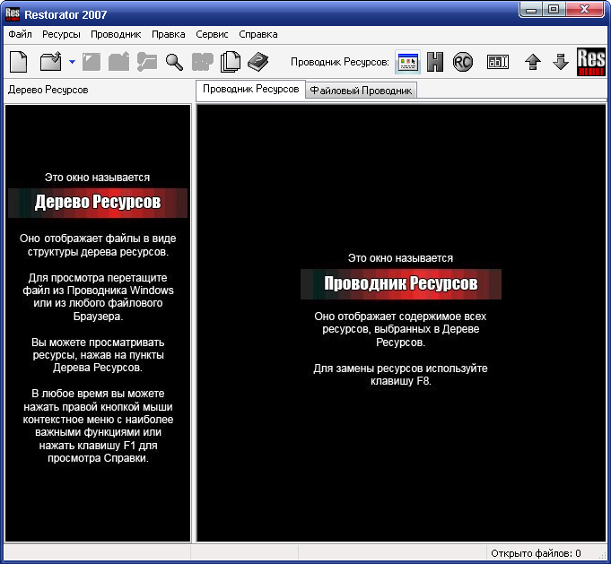The image size is (611, 564).
Task: Enable the ab| text edit mode icon
Action: click(x=498, y=62)
